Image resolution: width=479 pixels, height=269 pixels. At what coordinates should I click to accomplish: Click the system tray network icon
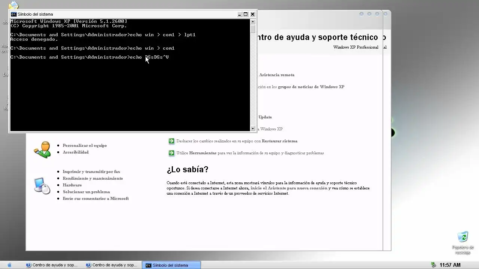(x=433, y=265)
